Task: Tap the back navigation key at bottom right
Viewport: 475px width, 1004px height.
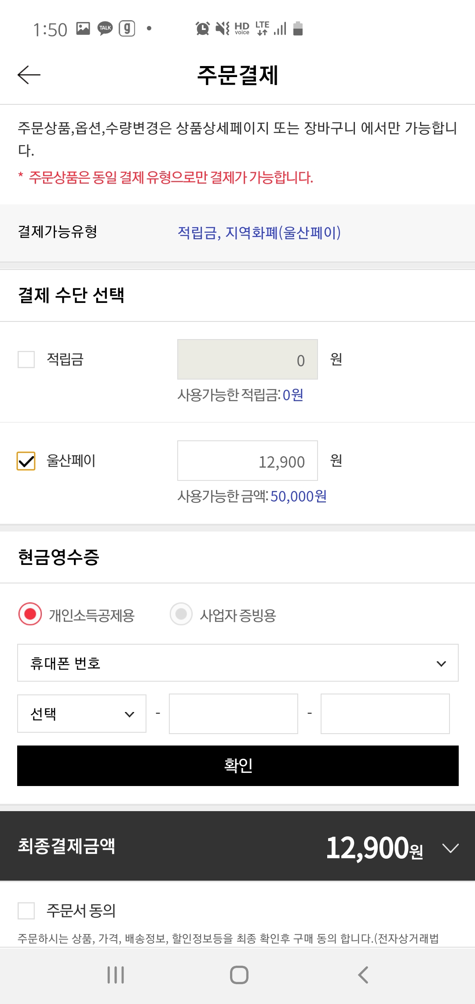Action: tap(363, 974)
